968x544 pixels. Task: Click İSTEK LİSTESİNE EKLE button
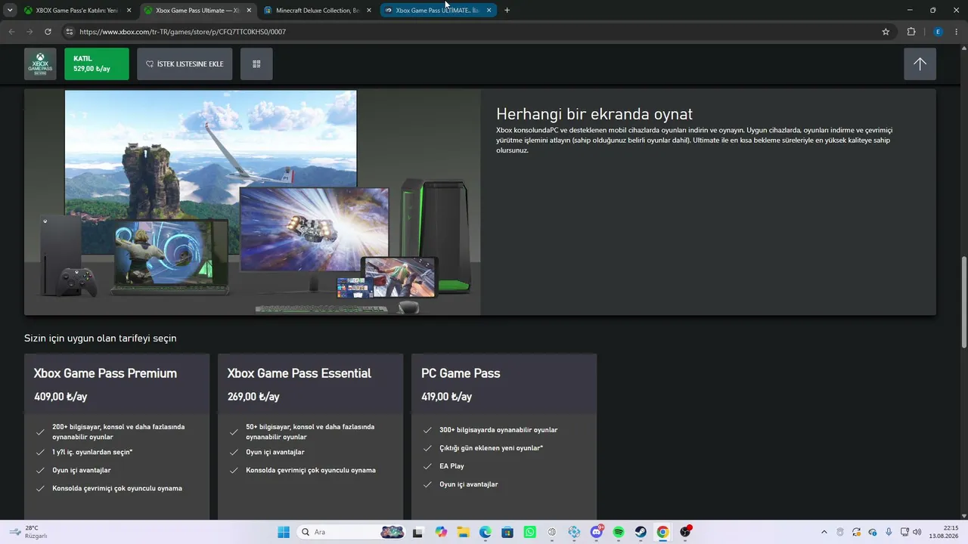pos(185,64)
